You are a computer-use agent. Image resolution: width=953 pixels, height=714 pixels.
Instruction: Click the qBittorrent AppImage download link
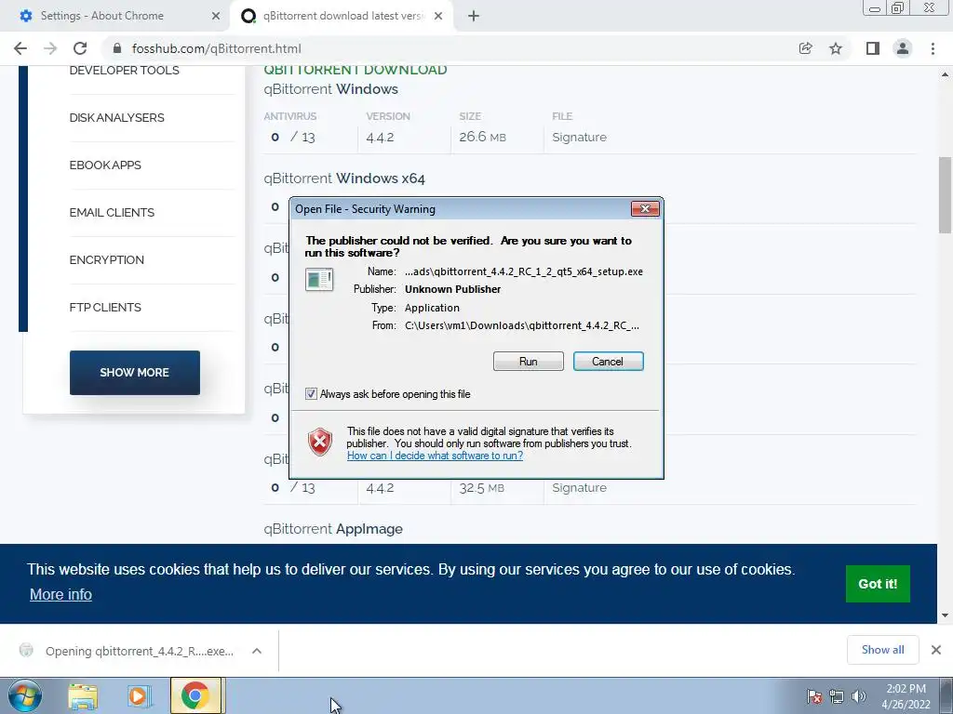[333, 529]
